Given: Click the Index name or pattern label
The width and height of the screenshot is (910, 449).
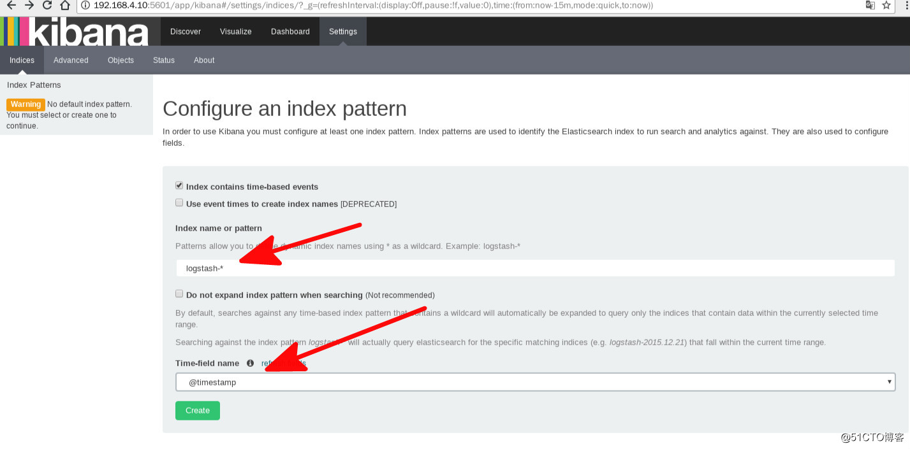Looking at the screenshot, I should pyautogui.click(x=219, y=228).
